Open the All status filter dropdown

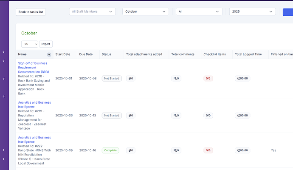pos(199,12)
